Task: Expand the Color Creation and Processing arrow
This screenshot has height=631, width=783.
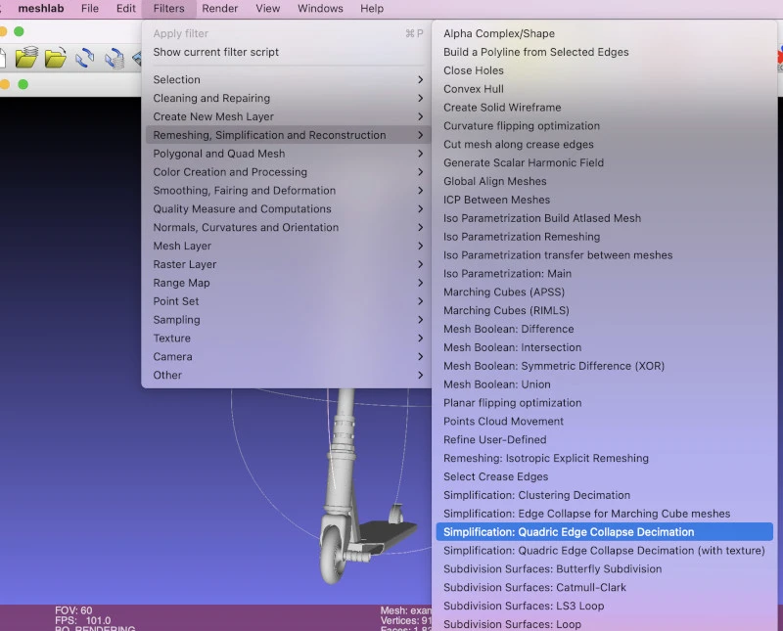Action: tap(421, 172)
